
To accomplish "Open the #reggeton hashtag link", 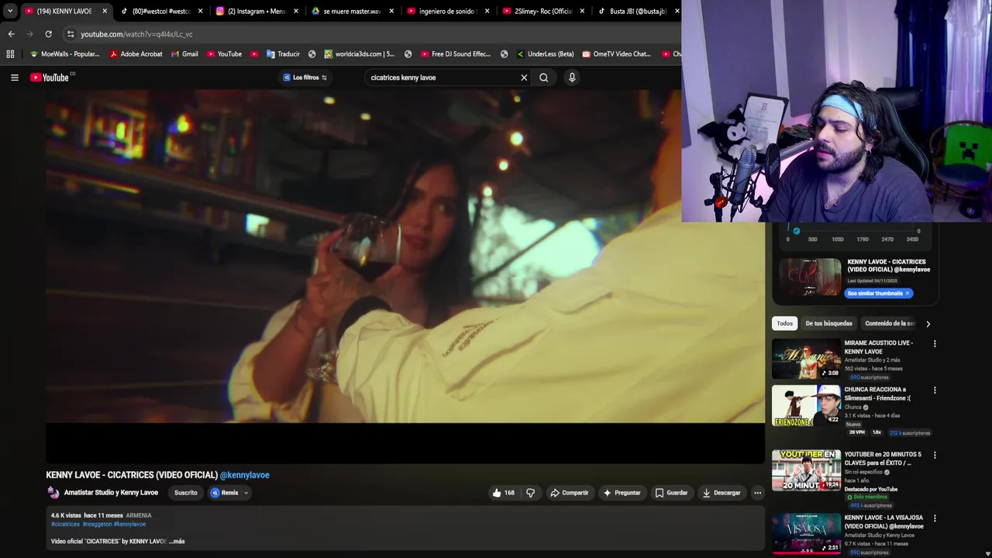I will (x=97, y=524).
